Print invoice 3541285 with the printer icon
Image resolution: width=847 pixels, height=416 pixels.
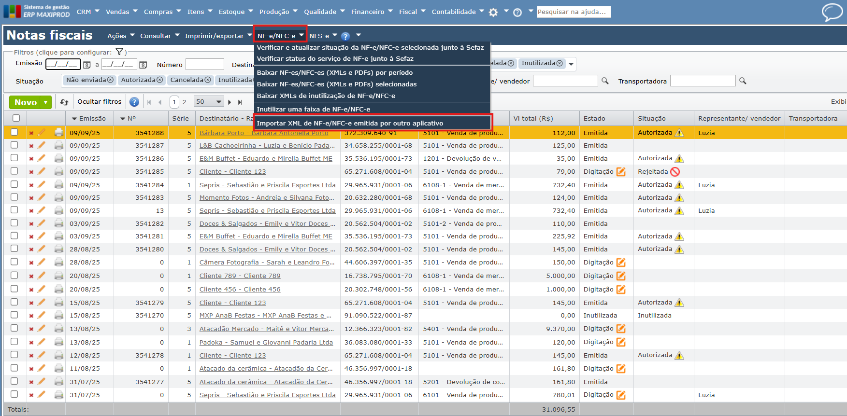(x=59, y=171)
